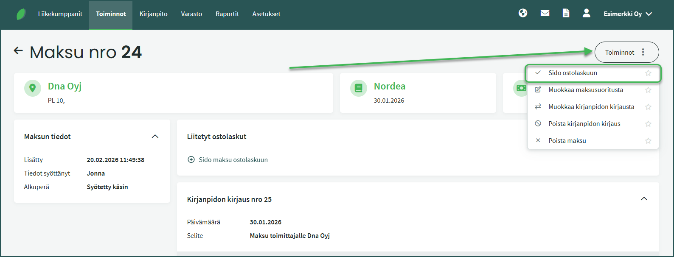
Task: Click the Dna Oyj location pin icon
Action: click(33, 88)
